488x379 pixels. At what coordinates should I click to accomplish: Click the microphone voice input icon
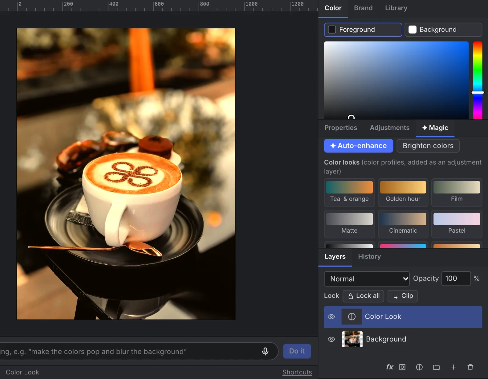(265, 351)
